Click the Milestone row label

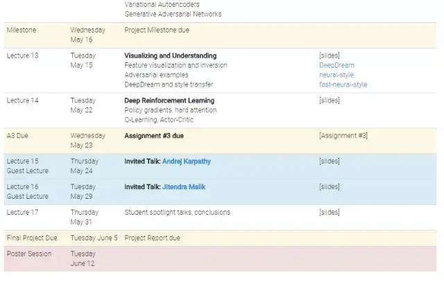point(22,30)
